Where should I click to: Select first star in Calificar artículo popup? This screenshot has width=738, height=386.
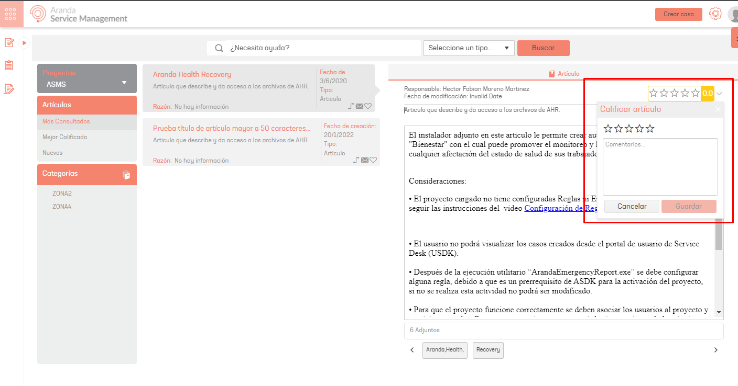608,129
